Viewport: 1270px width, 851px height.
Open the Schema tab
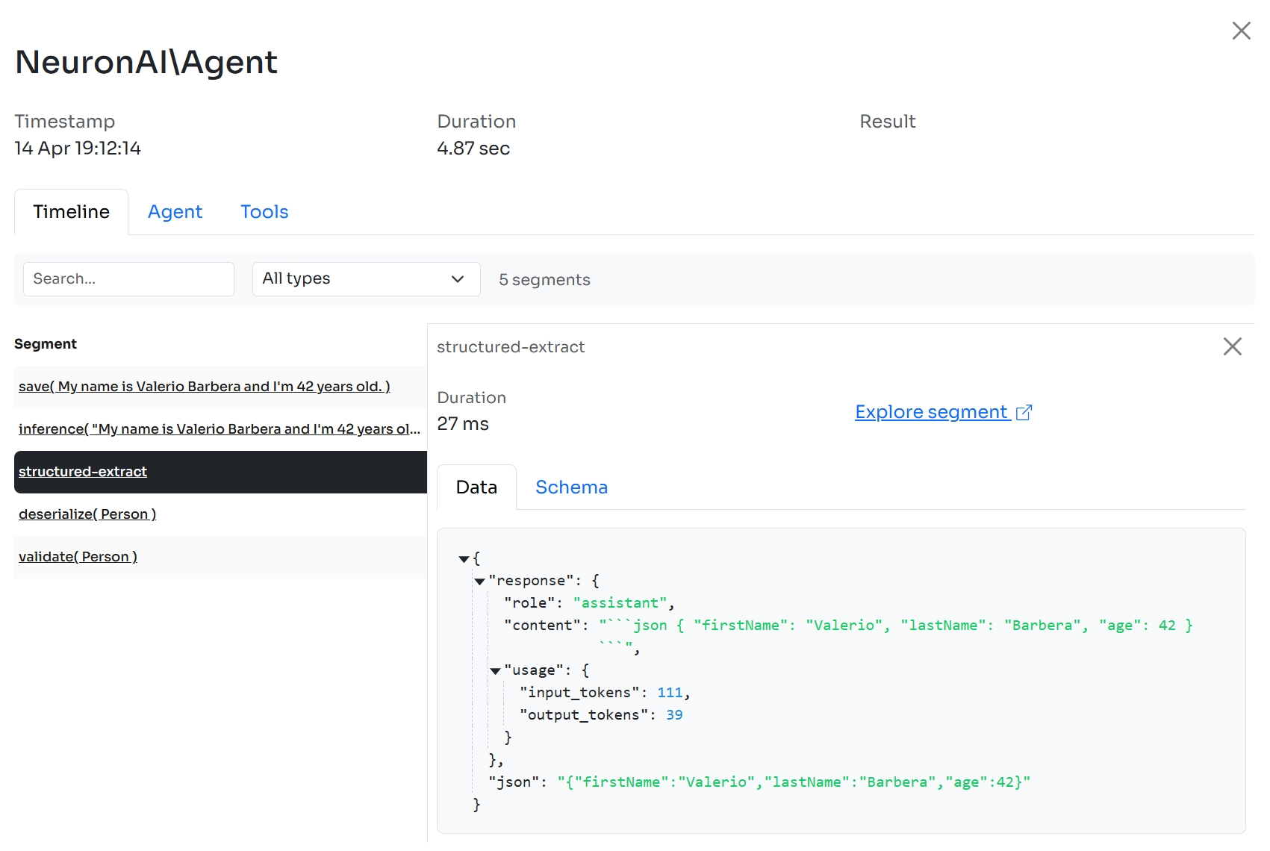[571, 487]
